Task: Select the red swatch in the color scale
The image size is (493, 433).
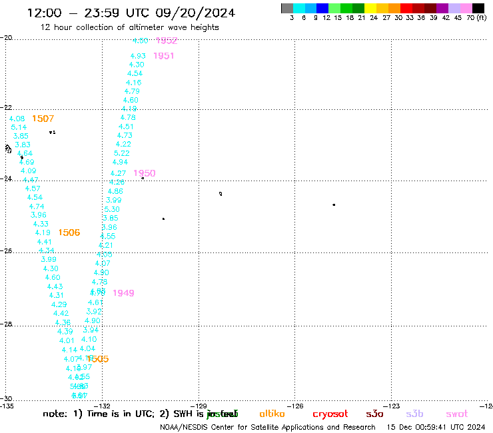Action: click(x=406, y=8)
